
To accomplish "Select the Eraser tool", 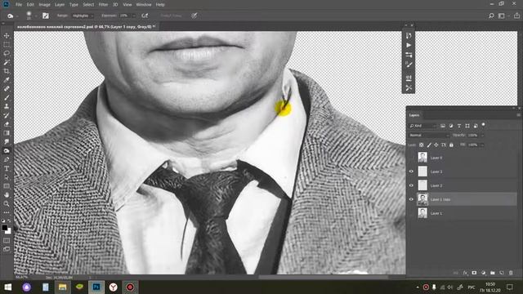I will click(x=7, y=124).
